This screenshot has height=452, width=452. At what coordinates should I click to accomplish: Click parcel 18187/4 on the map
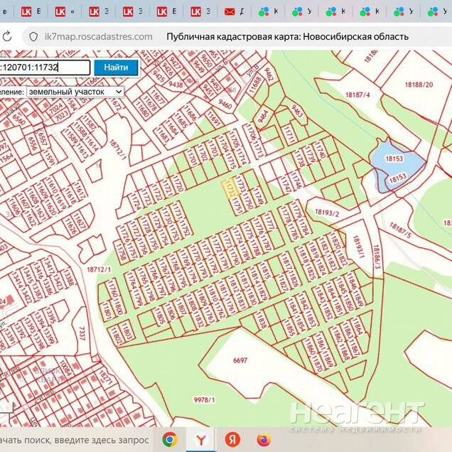(x=357, y=95)
